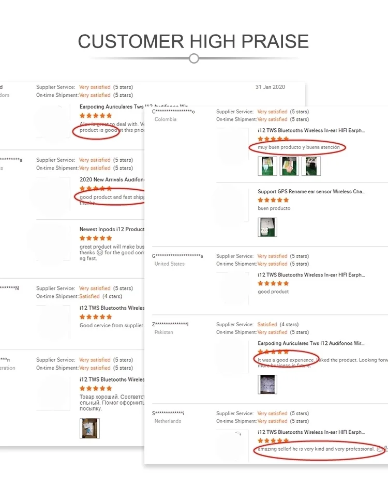The image size is (388, 487).
Task: Open 'Support GPS Rename ear sensor' product link
Action: click(311, 191)
